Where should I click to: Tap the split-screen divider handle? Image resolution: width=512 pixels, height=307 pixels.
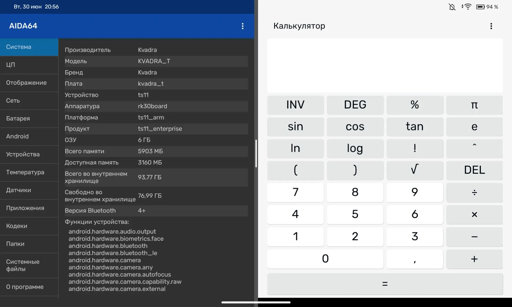[256, 153]
